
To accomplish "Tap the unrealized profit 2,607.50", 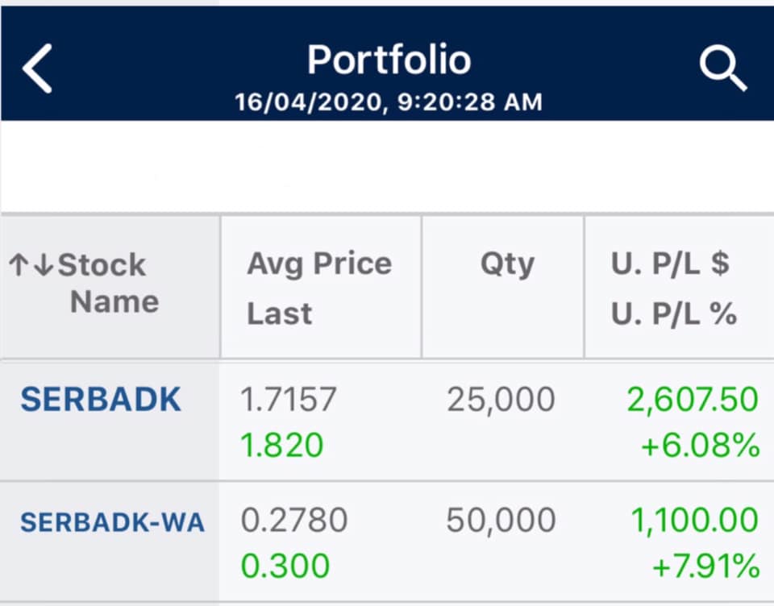I will (x=693, y=399).
